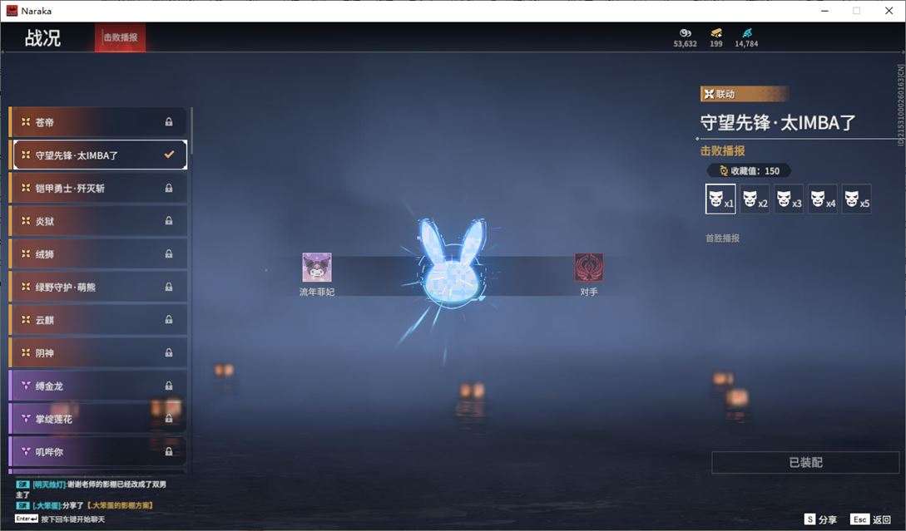Click the silver coin currency icon 53,632
Viewport: 906px width, 531px height.
[686, 33]
